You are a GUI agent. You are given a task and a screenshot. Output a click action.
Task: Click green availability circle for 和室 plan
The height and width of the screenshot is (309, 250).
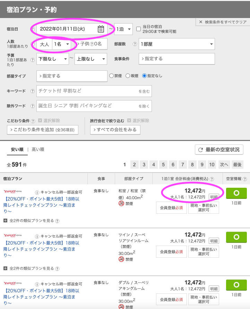point(236,193)
